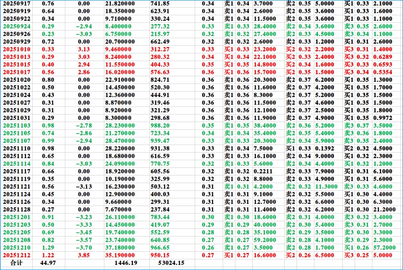This screenshot has height=270, width=403.
Task: Select turnover 1.22 in red row
Action: click(48, 255)
